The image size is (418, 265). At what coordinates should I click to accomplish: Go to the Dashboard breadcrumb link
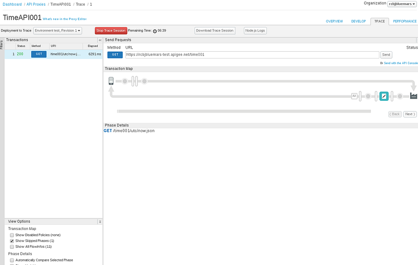[x=12, y=4]
